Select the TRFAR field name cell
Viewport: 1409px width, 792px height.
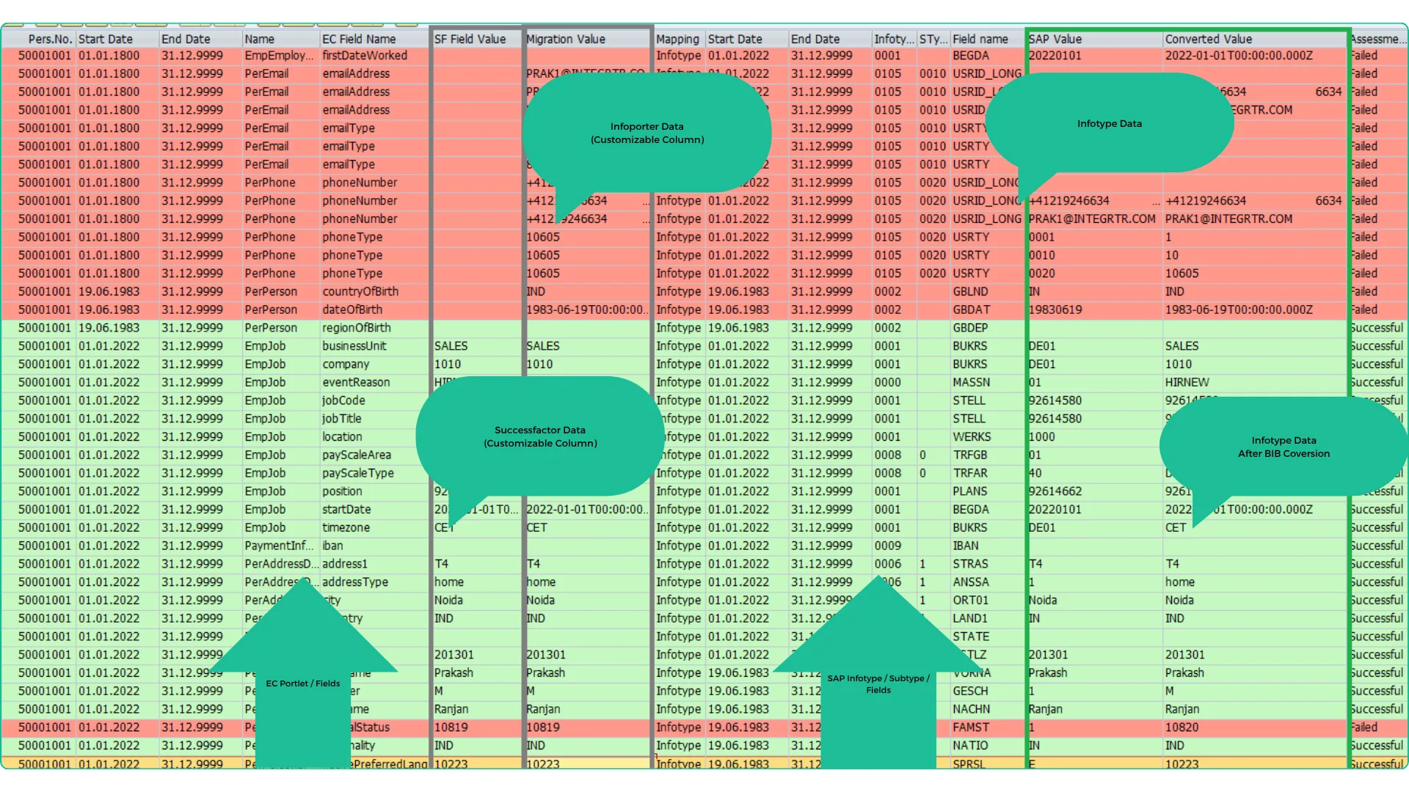click(x=987, y=473)
